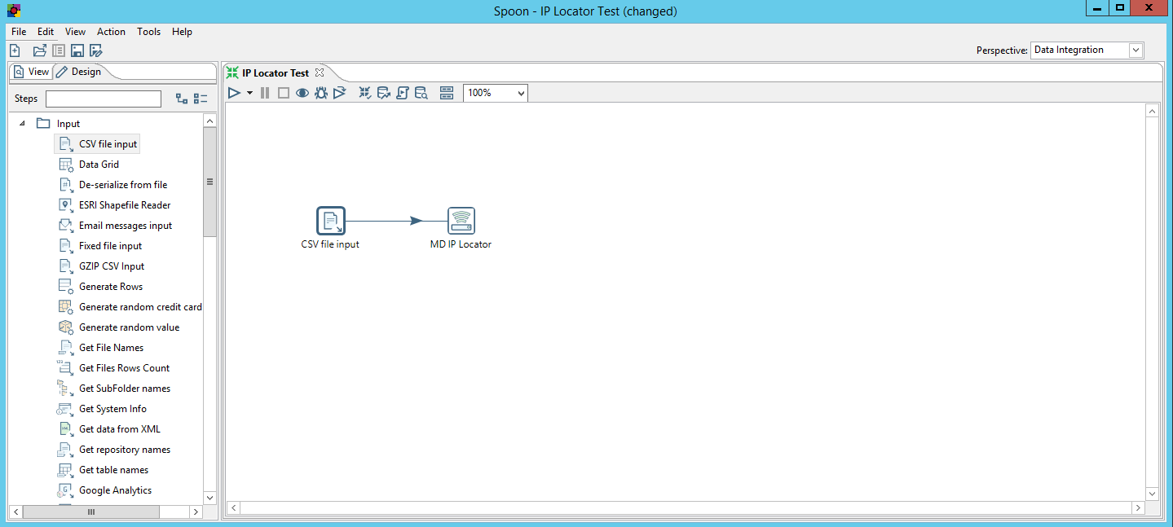Viewport: 1173px width, 527px height.
Task: Select Generate Rows from the Input steps
Action: (110, 287)
